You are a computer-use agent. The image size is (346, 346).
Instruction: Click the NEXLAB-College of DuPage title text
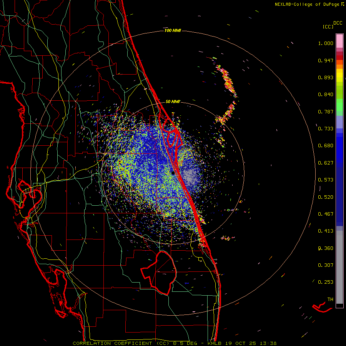point(307,4)
